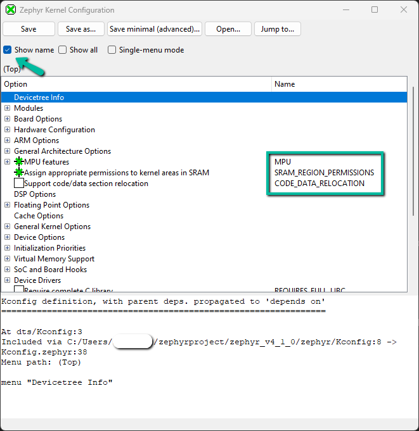Image resolution: width=419 pixels, height=431 pixels.
Task: Click the Name column header
Action: [339, 84]
